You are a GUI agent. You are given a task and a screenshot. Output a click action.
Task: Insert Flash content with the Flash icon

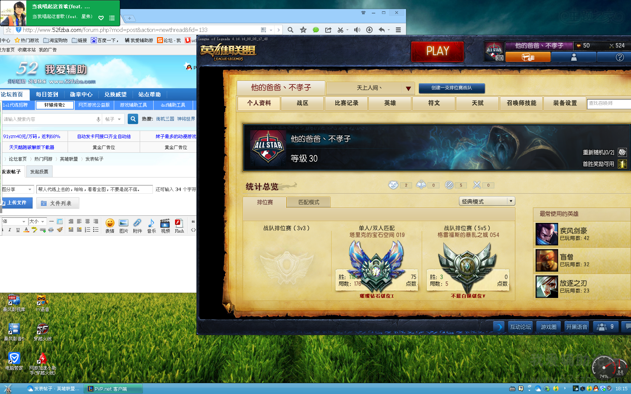[179, 226]
